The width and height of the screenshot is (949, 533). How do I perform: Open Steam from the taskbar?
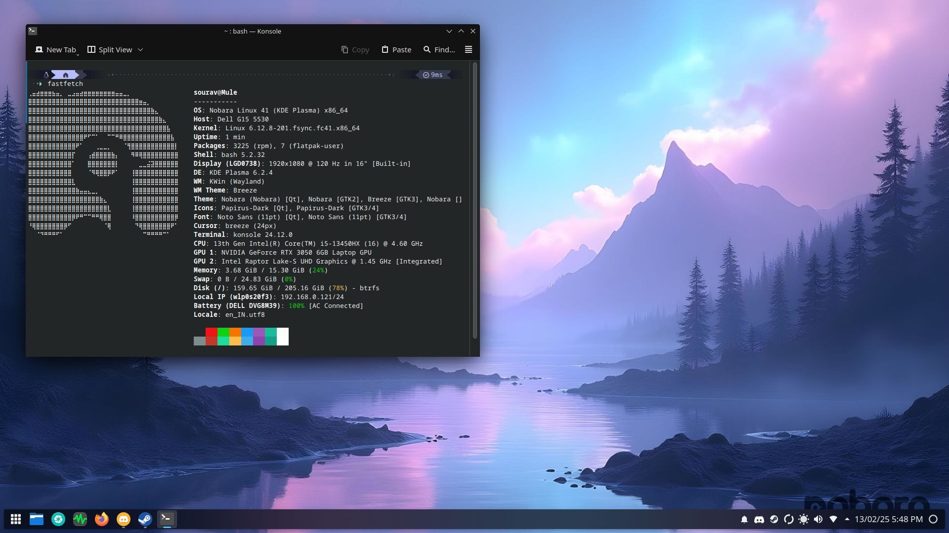144,519
